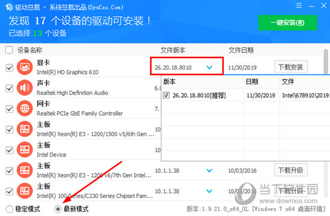Click the sound card speaker icon

25,88
